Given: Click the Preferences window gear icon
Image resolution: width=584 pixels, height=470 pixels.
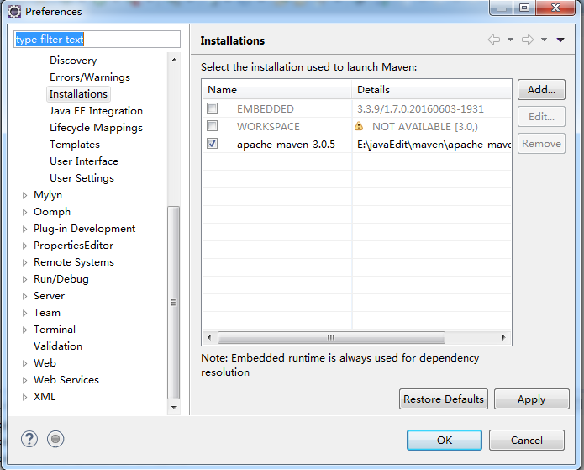Looking at the screenshot, I should pyautogui.click(x=14, y=12).
